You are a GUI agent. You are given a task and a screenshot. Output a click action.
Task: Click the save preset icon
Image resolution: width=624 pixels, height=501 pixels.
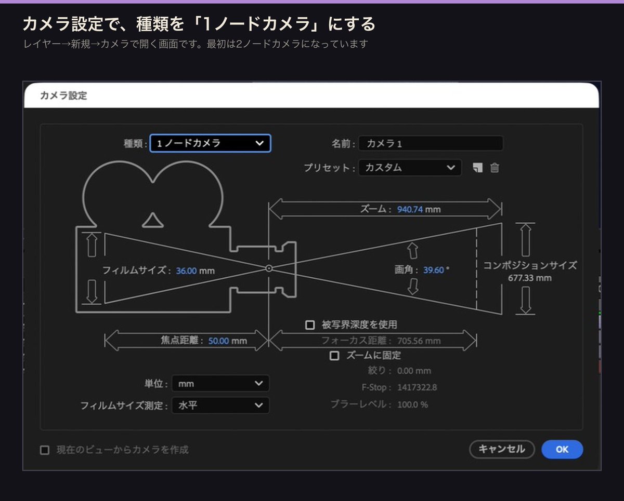[477, 168]
